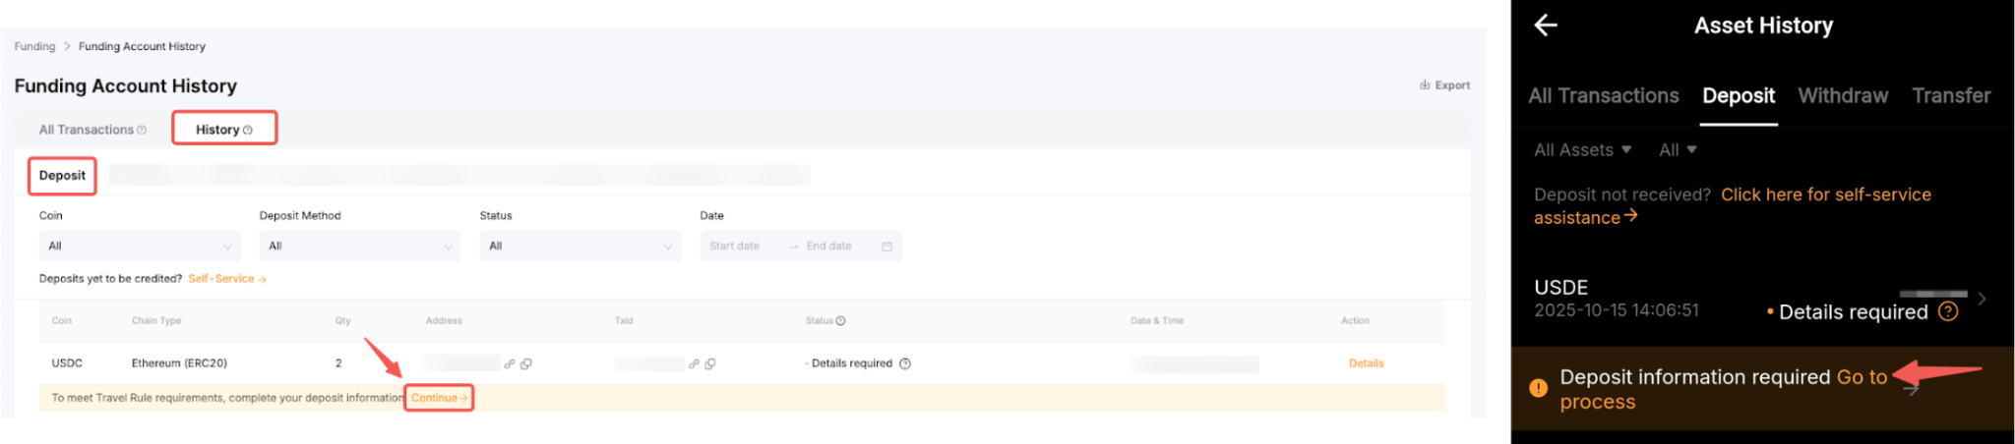Screen dimensions: 2015x444
Task: Open Details link for USDC deposit
Action: pyautogui.click(x=1366, y=363)
